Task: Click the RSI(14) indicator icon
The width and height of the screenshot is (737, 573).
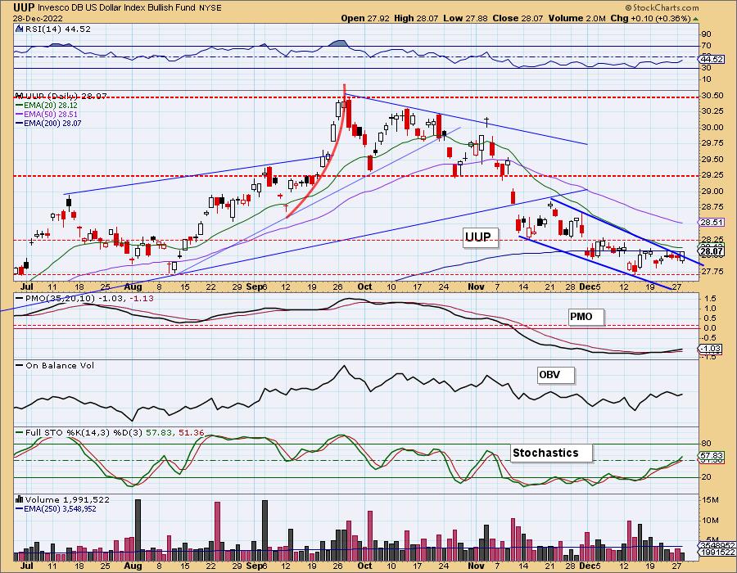Action: pyautogui.click(x=19, y=29)
